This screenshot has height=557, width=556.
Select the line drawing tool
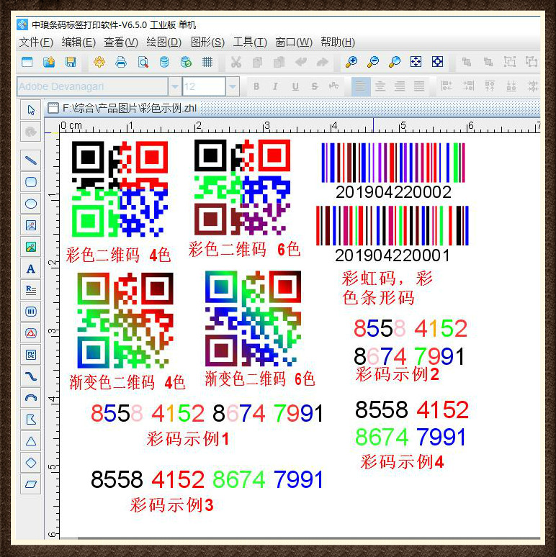tap(31, 160)
